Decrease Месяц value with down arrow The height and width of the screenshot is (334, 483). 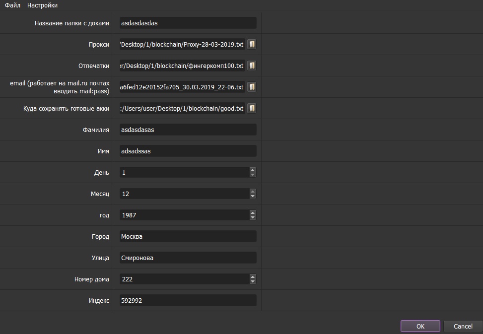click(253, 196)
